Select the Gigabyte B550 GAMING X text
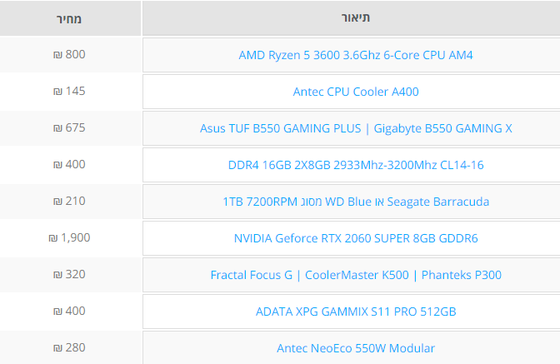Viewport: 560px width, 364px height. point(442,128)
